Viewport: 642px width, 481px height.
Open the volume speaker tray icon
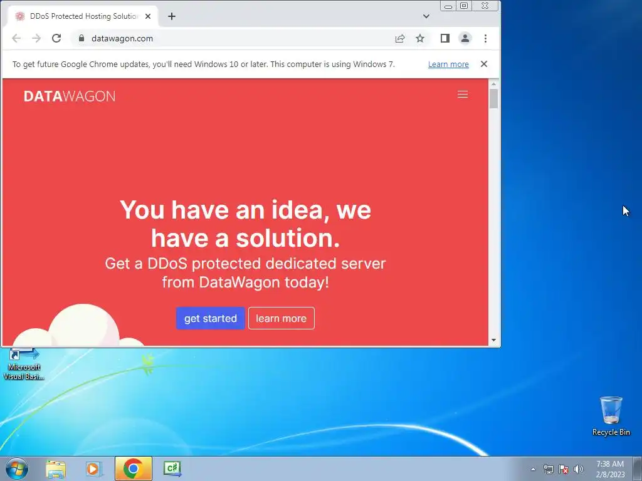(x=579, y=469)
